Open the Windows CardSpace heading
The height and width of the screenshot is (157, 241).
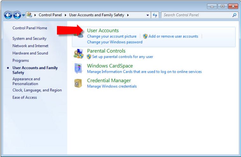tap(110, 66)
